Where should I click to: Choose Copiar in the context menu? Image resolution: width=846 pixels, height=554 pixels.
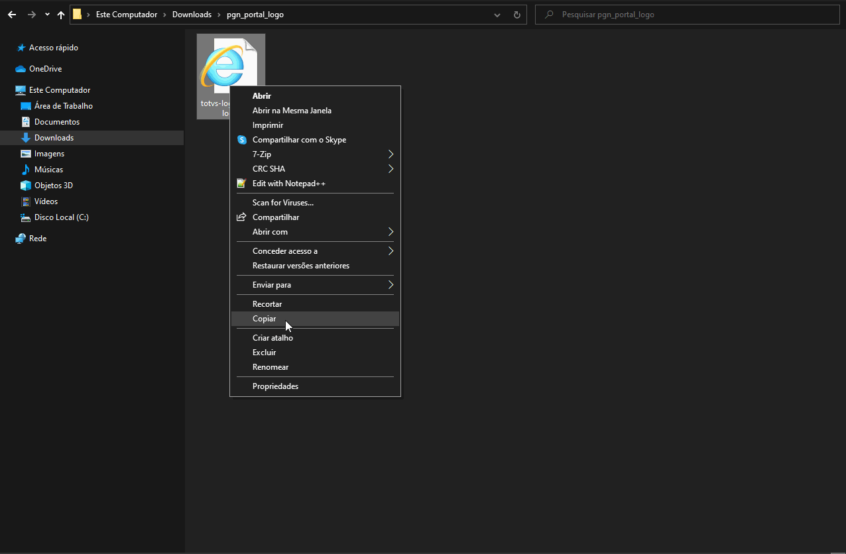tap(264, 319)
